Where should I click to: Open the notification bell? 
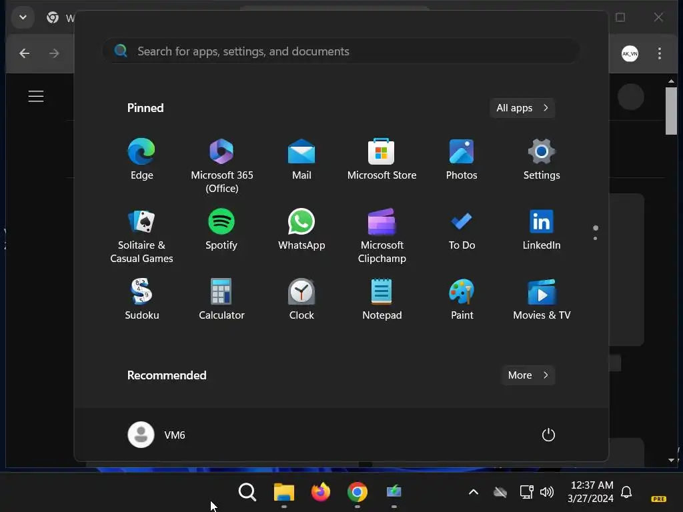point(626,492)
